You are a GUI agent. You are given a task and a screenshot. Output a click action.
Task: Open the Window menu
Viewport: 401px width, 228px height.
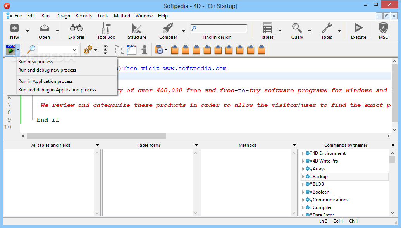(x=144, y=16)
